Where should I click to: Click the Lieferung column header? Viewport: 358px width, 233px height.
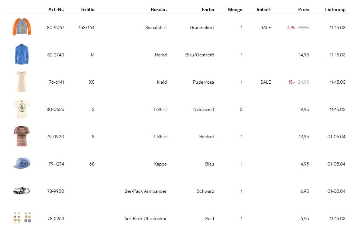tap(335, 10)
